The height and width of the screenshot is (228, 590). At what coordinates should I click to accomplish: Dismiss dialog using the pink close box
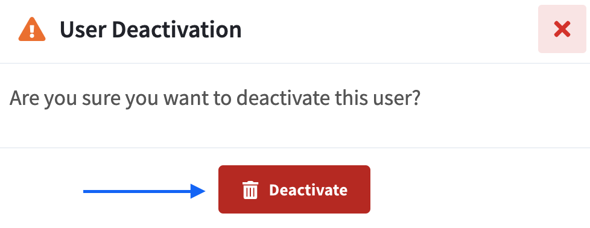562,29
